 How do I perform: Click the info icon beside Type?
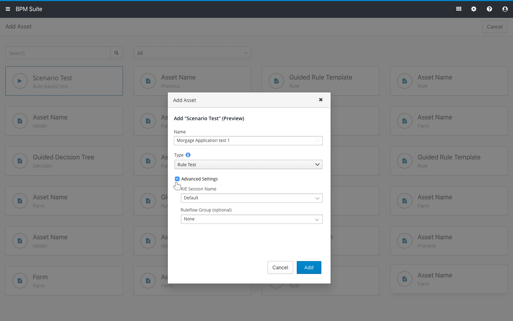point(188,155)
